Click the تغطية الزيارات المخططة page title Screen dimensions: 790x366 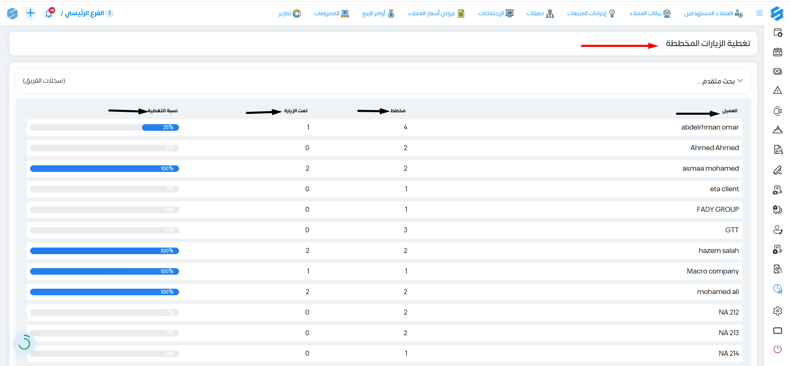click(708, 43)
